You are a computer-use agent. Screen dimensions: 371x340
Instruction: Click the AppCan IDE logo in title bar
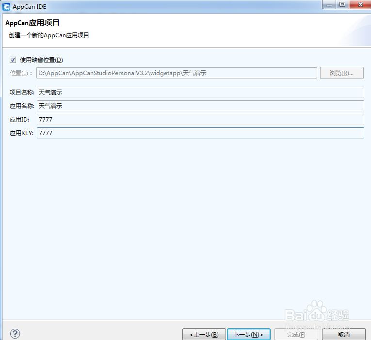6,7
